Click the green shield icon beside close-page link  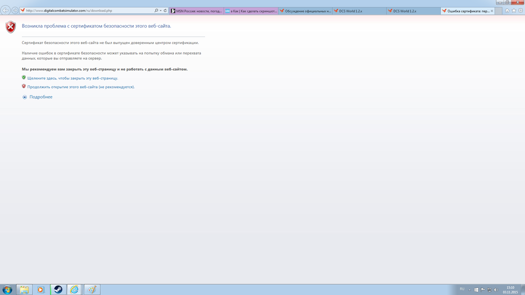coord(24,77)
